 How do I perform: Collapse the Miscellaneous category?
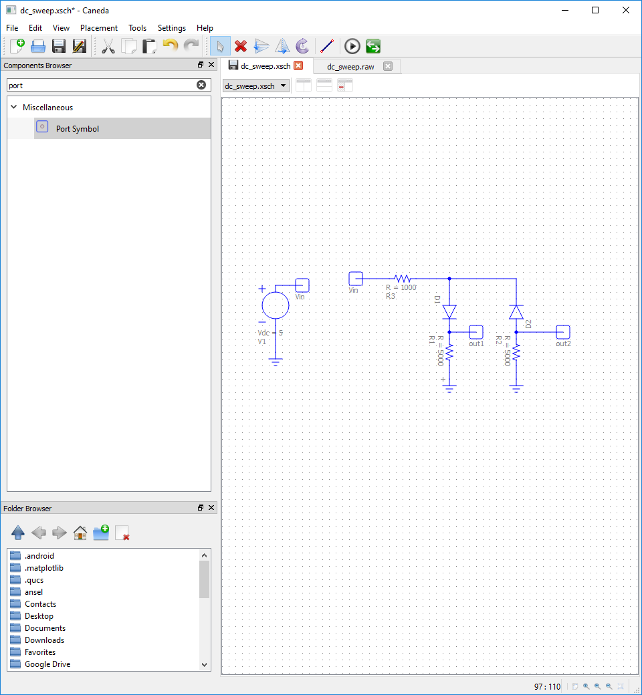tap(14, 107)
